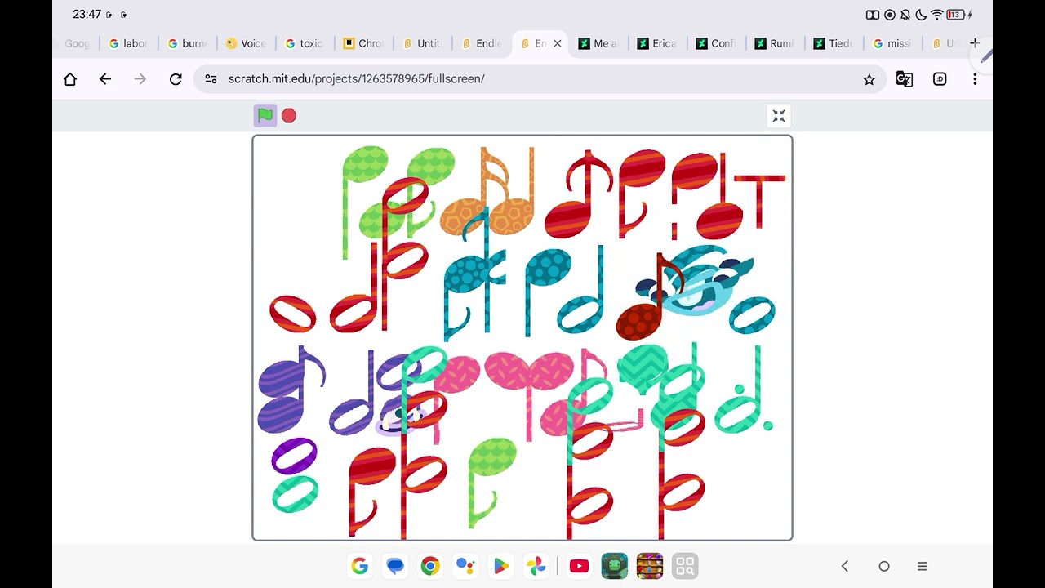1045x588 pixels.
Task: Open green robot game app in dock
Action: coord(615,566)
